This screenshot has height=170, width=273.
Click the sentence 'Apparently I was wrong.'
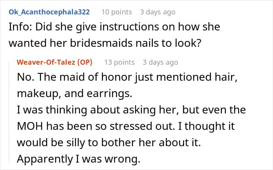click(73, 159)
